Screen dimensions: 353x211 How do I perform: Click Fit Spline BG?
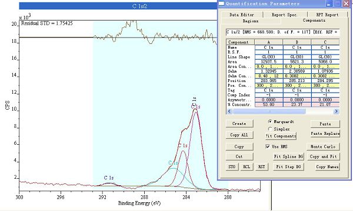[x=288, y=156]
